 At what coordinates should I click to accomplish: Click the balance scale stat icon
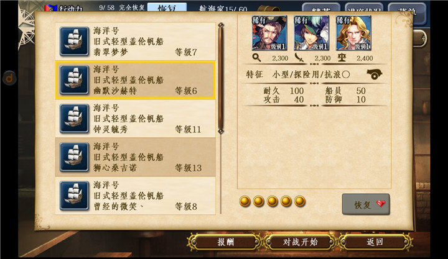342,58
